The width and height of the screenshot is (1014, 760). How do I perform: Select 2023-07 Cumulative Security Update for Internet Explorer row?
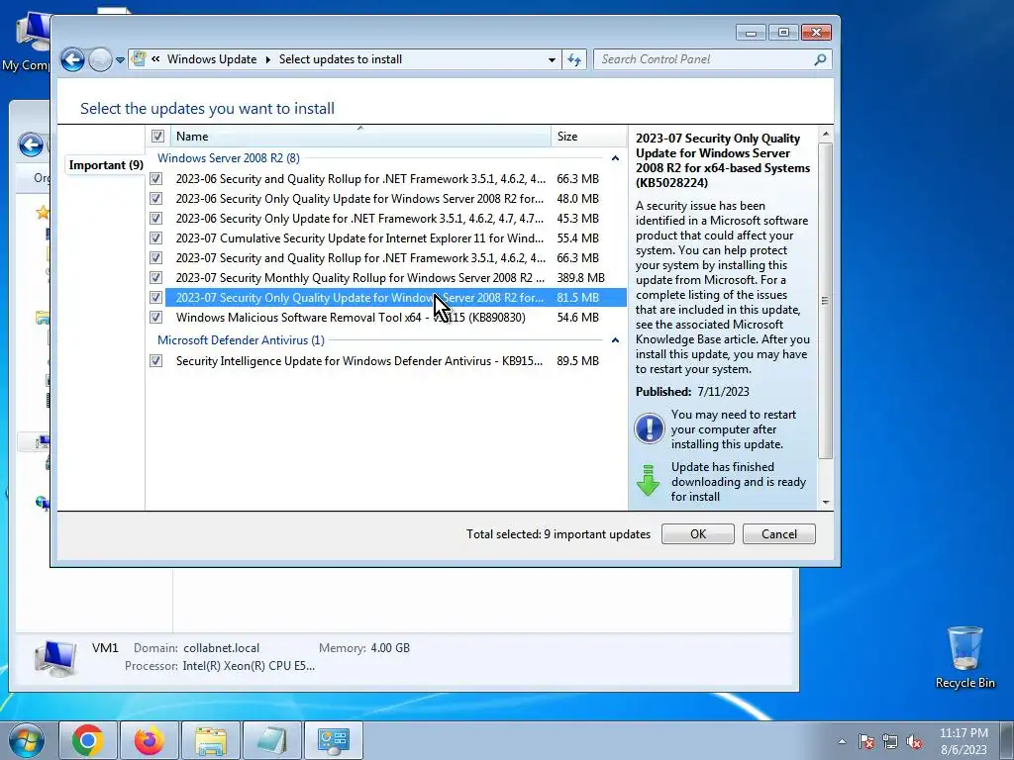pos(395,238)
